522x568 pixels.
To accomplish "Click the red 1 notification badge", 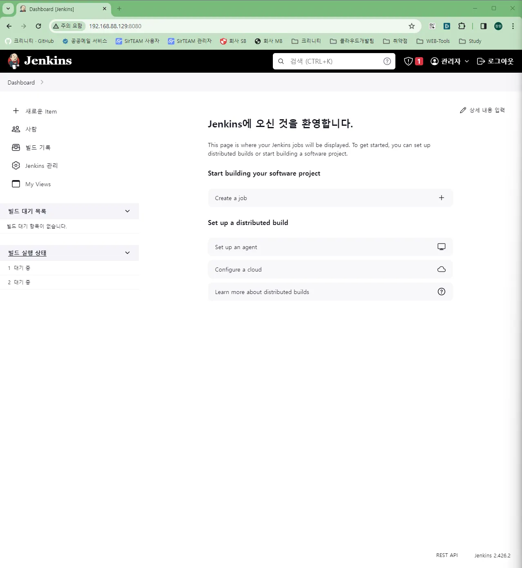I will pos(419,61).
